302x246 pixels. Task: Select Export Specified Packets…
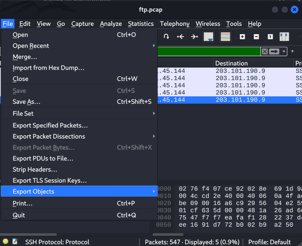tap(79, 125)
